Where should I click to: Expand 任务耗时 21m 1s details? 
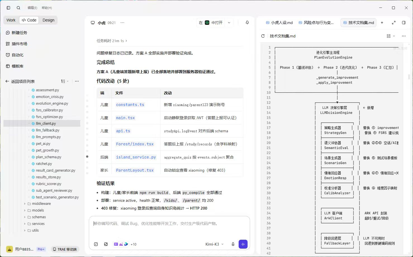[112, 41]
